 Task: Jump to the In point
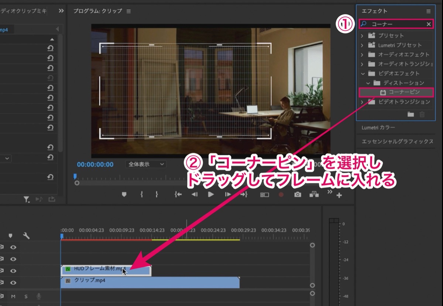pos(178,194)
